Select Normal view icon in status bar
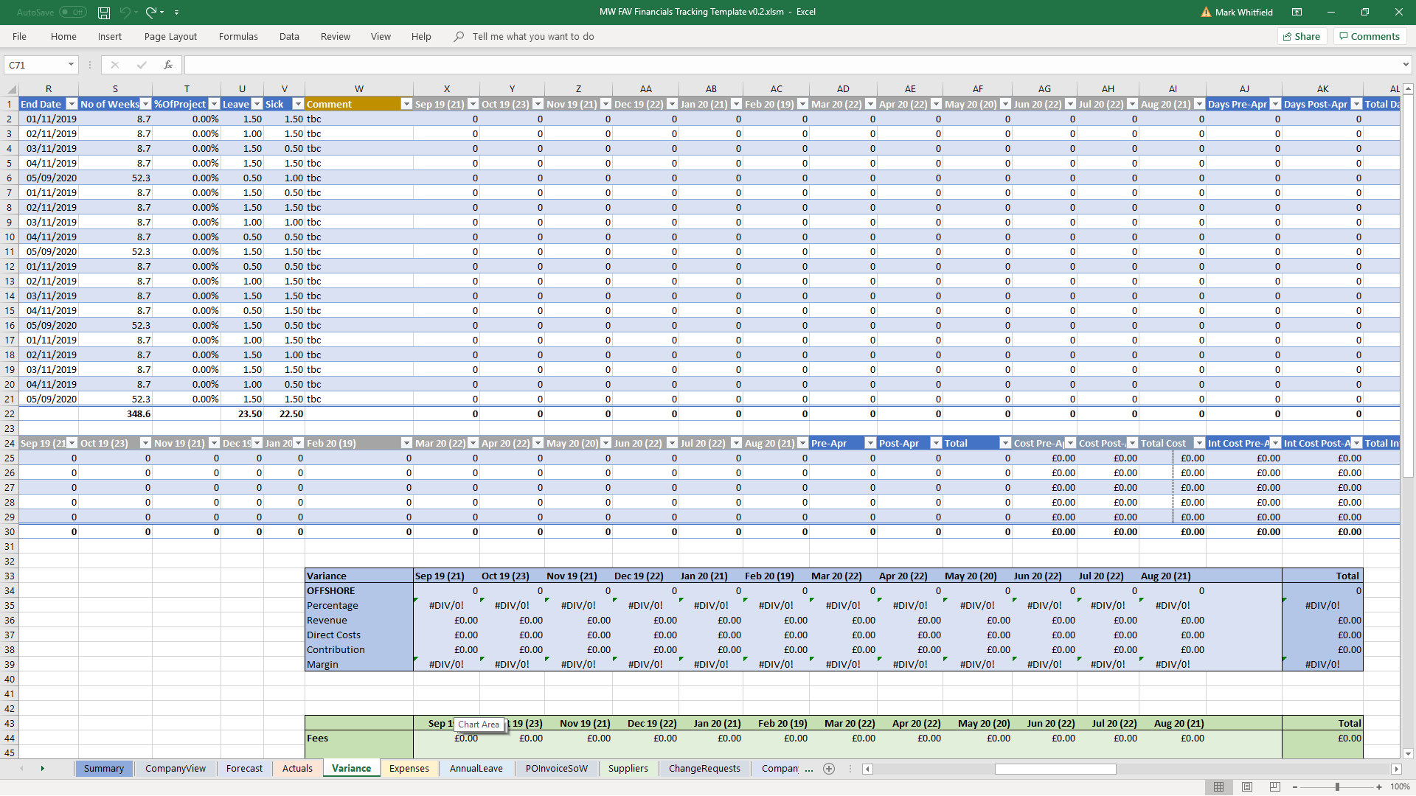Screen dimensions: 1416x796 coord(1219,787)
